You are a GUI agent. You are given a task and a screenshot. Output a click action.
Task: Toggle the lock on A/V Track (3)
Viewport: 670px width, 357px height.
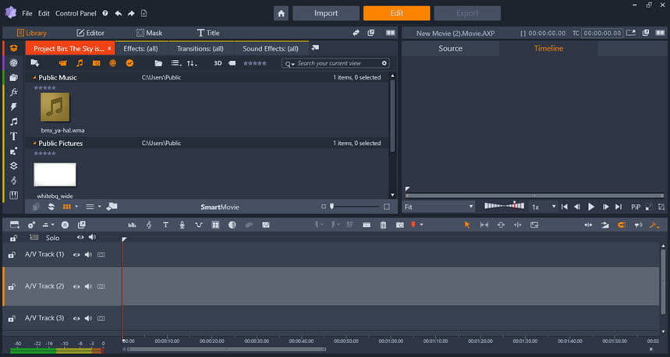pos(12,319)
